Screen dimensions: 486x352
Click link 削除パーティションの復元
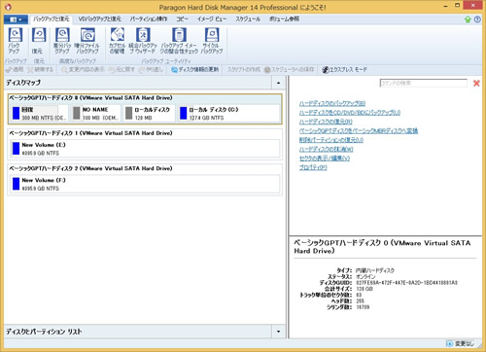[331, 140]
